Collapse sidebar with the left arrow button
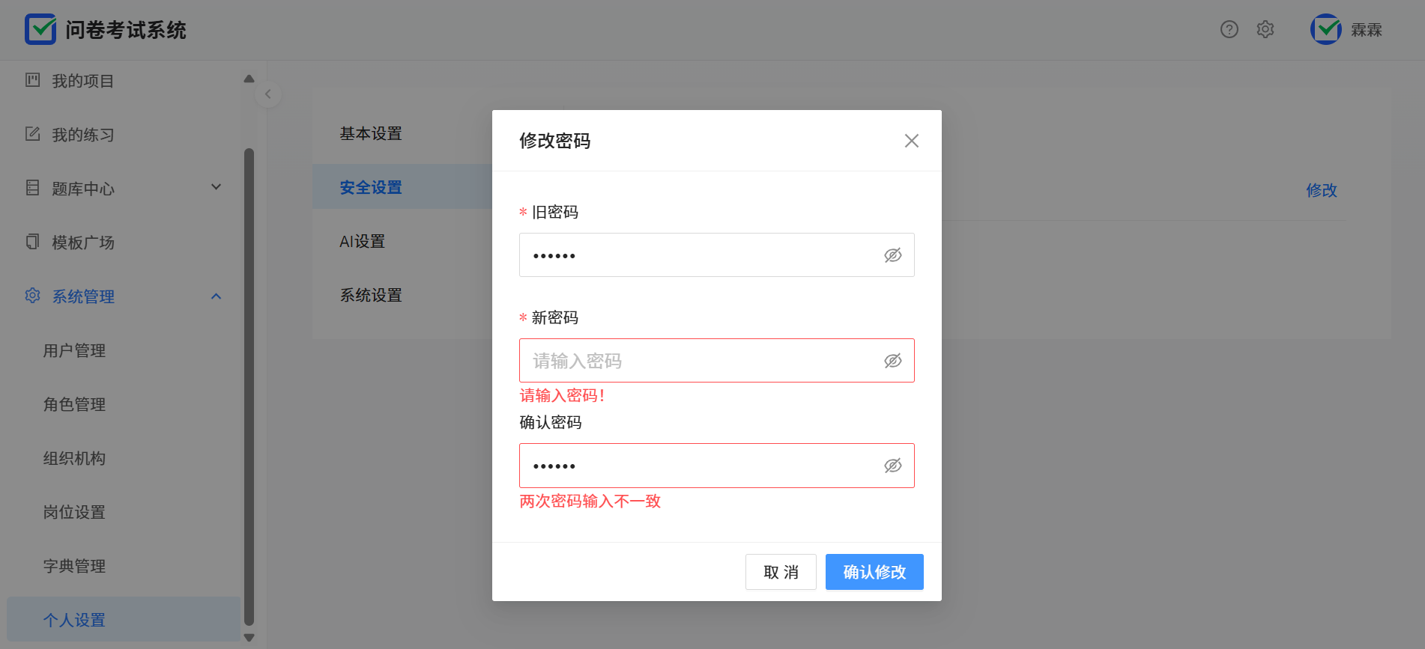The height and width of the screenshot is (649, 1425). (x=267, y=94)
